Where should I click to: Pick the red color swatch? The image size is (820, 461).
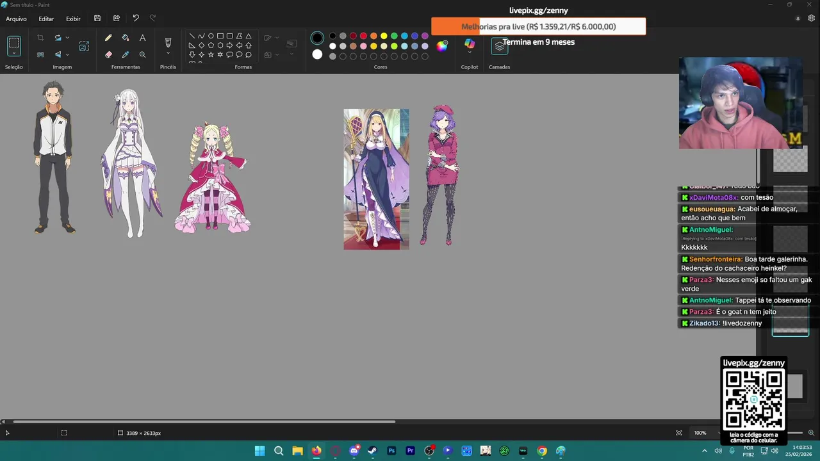tap(363, 36)
